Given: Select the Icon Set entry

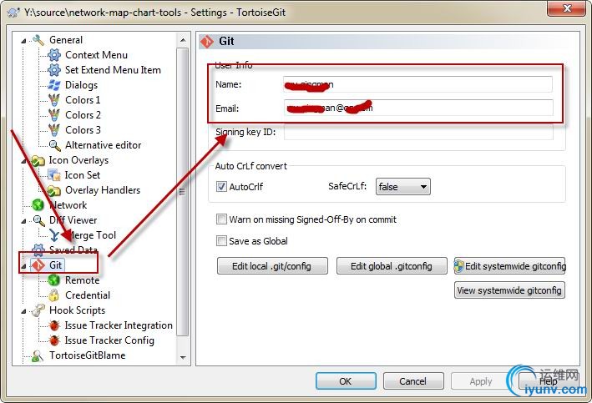Looking at the screenshot, I should point(83,175).
